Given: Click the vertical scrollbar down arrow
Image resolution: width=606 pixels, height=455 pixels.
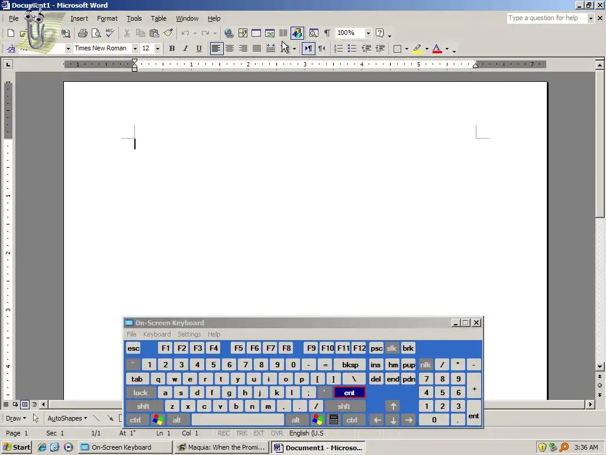Looking at the screenshot, I should pyautogui.click(x=599, y=366).
